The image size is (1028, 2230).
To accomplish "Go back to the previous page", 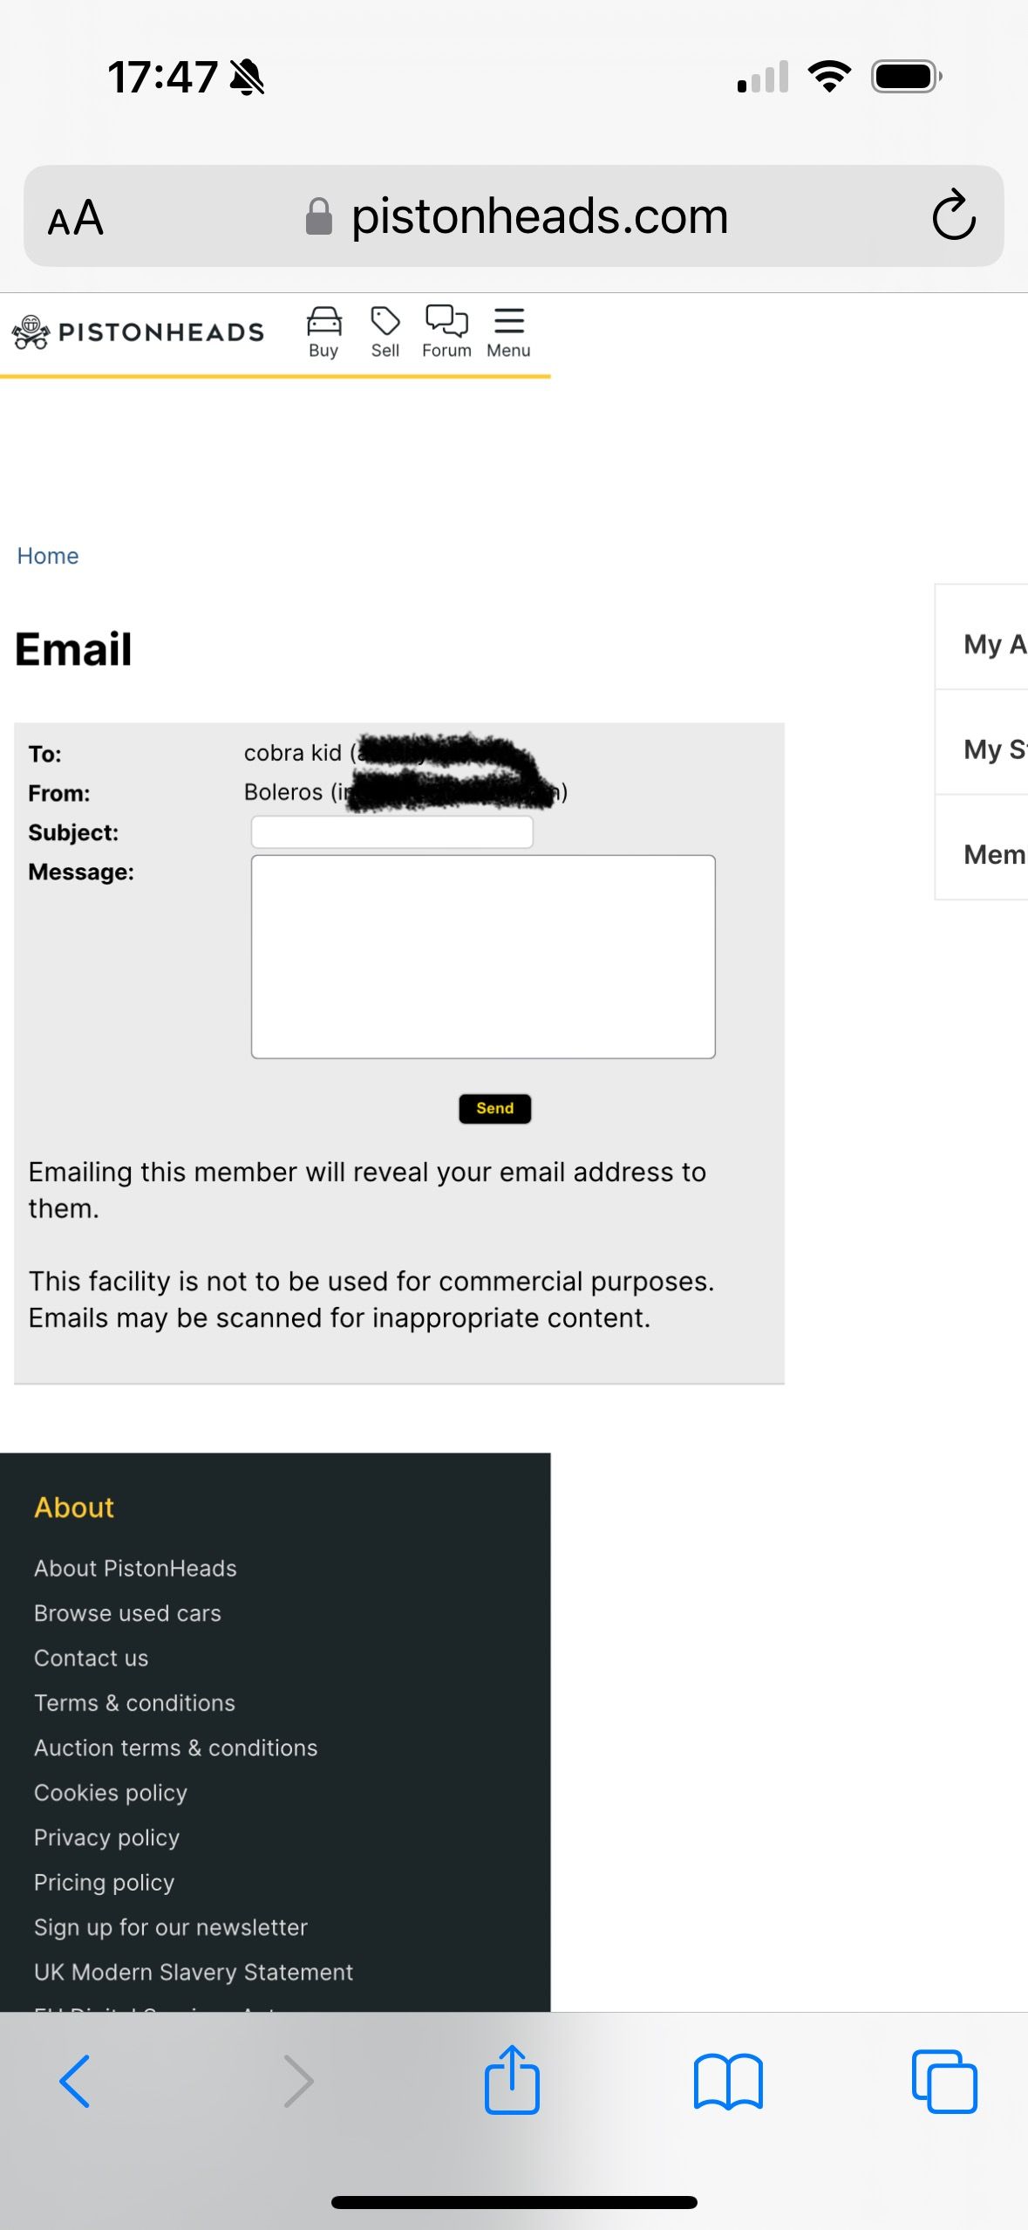I will 75,2082.
